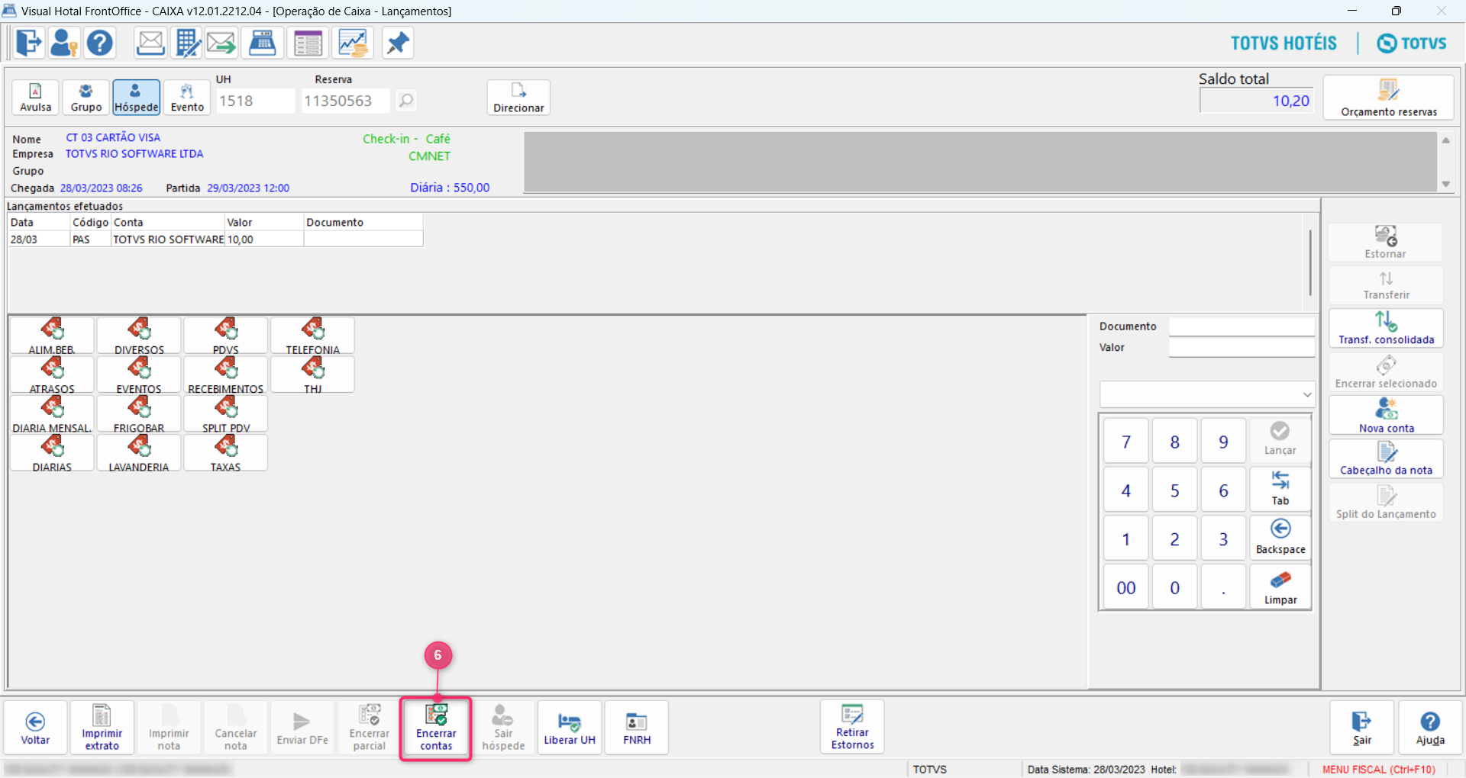Tap the 00 keypad key

tap(1125, 587)
